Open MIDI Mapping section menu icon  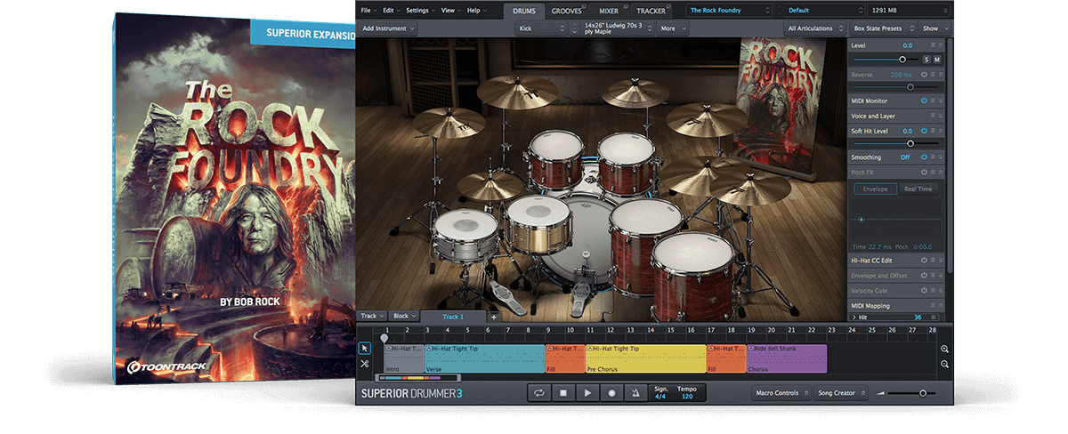pos(933,306)
